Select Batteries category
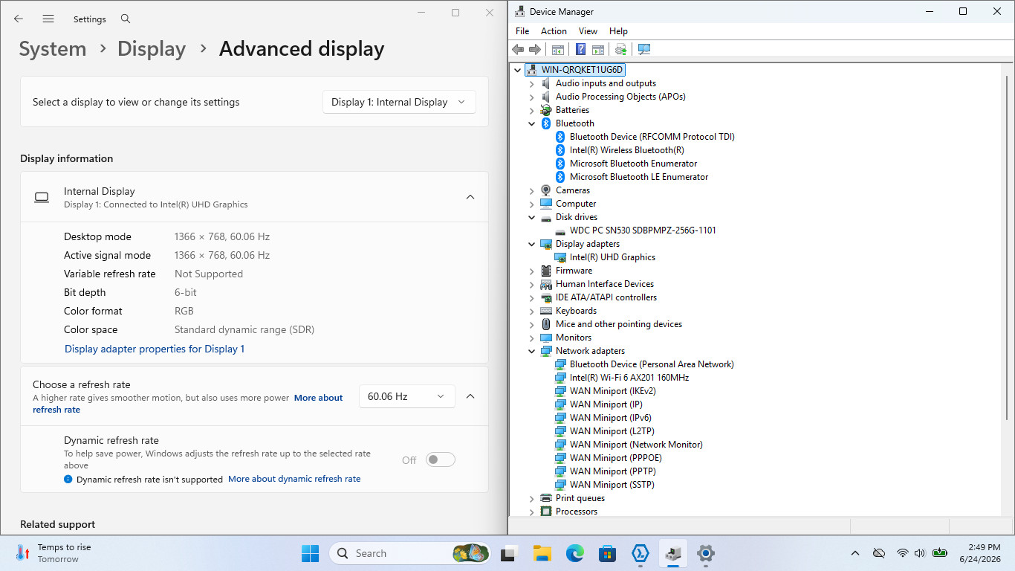Image resolution: width=1015 pixels, height=571 pixels. [572, 110]
